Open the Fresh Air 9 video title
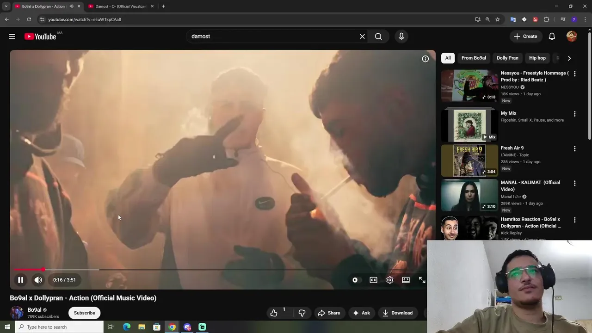Image resolution: width=592 pixels, height=333 pixels. coord(512,148)
